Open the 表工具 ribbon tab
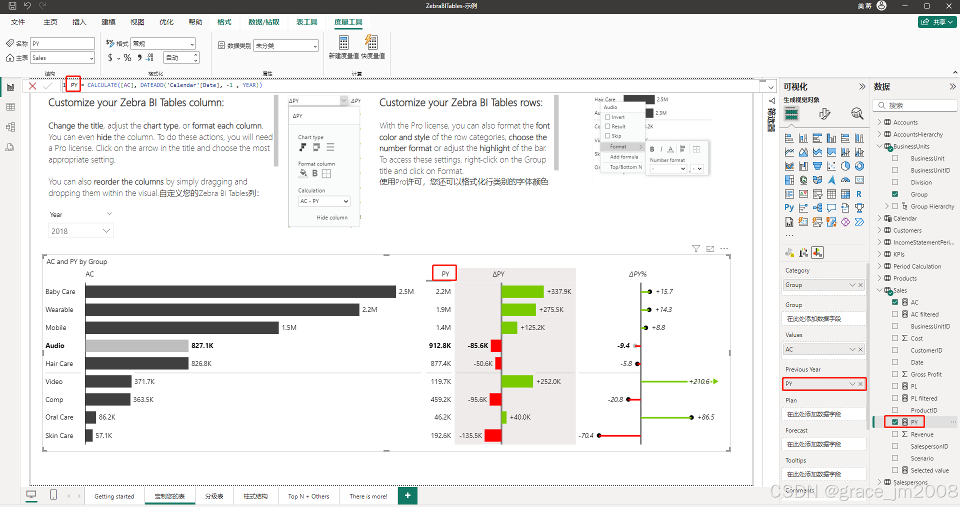960x507 pixels. [x=307, y=22]
